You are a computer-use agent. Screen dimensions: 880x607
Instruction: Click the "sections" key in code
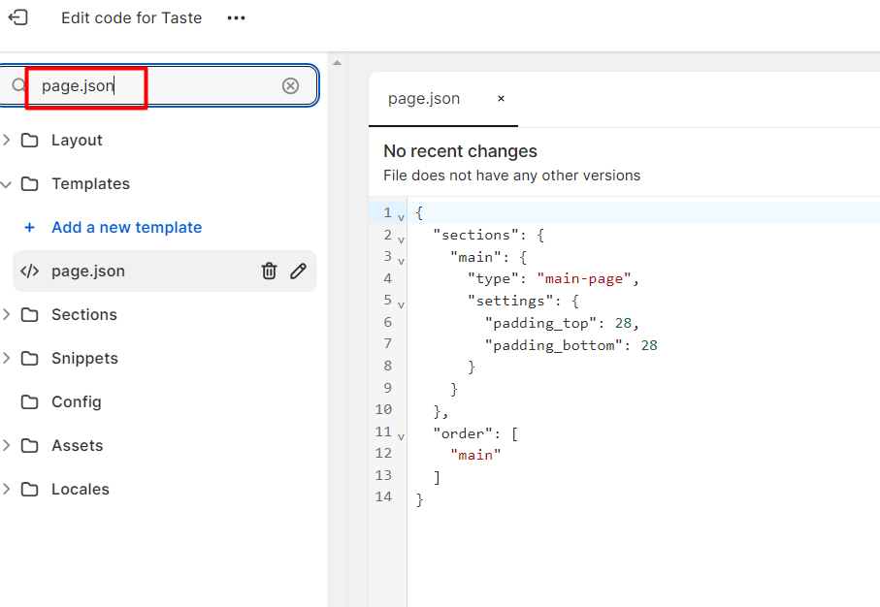coord(475,235)
